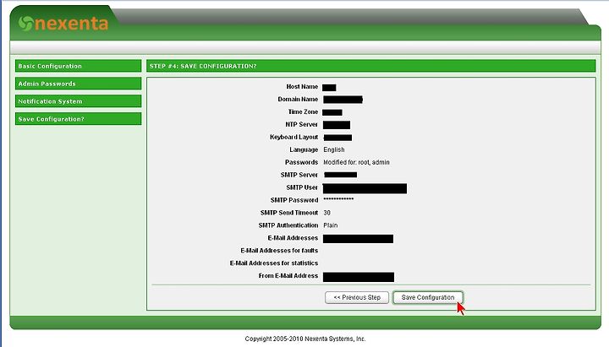Click the SMTP Authentication value Plain
The image size is (609, 347).
(331, 225)
